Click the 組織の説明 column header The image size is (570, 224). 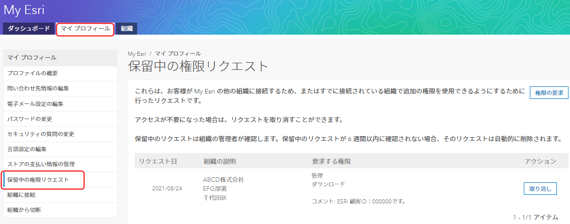222,161
